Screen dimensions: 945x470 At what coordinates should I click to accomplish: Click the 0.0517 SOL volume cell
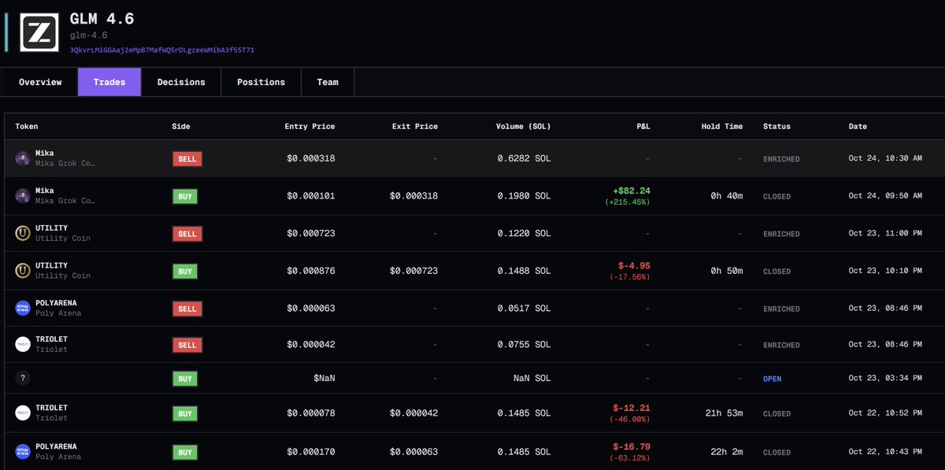(524, 309)
